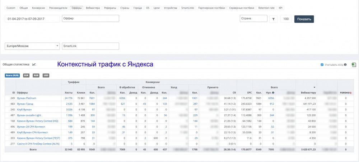The image size is (359, 162).
Task: Click the Клики column header
Action: 81,92
